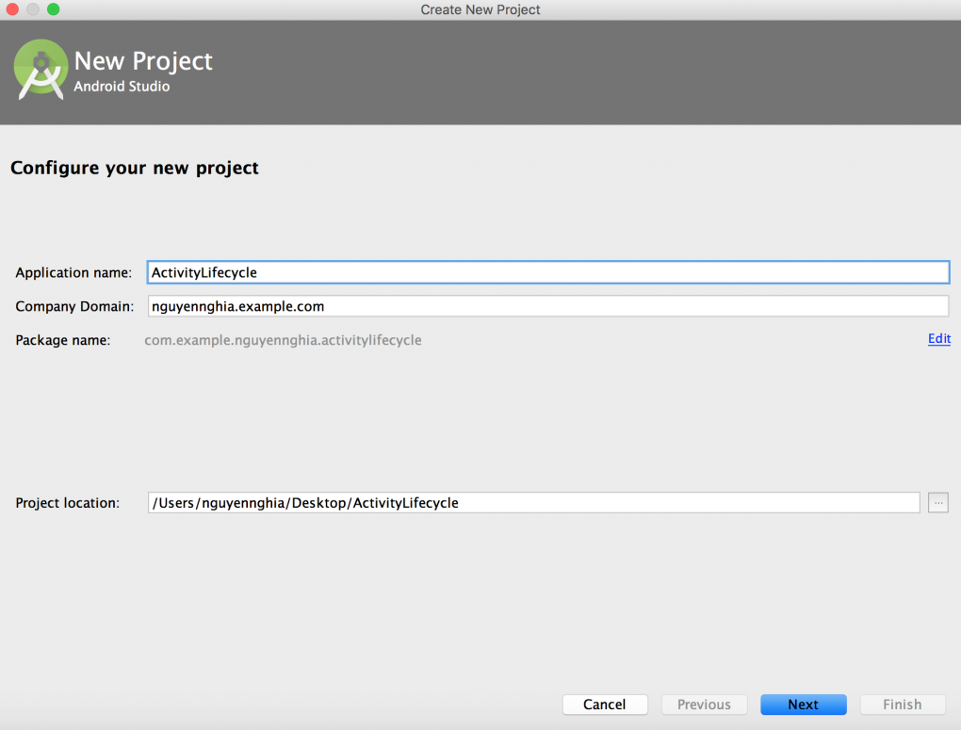Click the 'Package name:' label

tap(62, 340)
